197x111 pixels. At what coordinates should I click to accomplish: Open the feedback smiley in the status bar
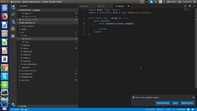tap(188, 109)
